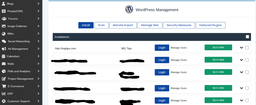Click the WordPress logo icon
This screenshot has height=105, width=256.
pyautogui.click(x=129, y=9)
